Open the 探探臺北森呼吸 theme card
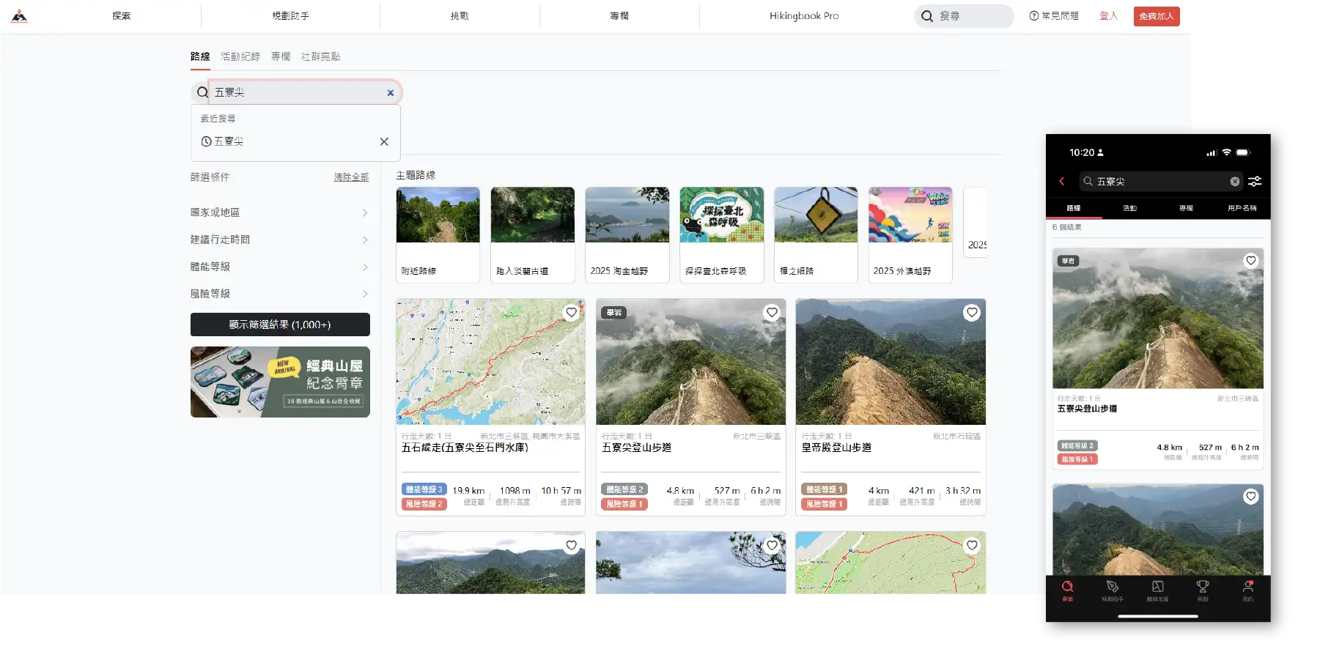The height and width of the screenshot is (660, 1320). [722, 235]
